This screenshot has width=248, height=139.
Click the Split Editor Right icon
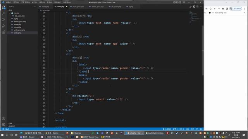(x=197, y=7)
